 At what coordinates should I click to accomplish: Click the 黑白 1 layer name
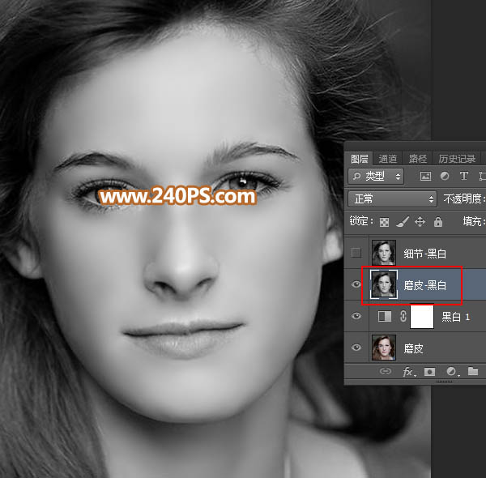(455, 317)
